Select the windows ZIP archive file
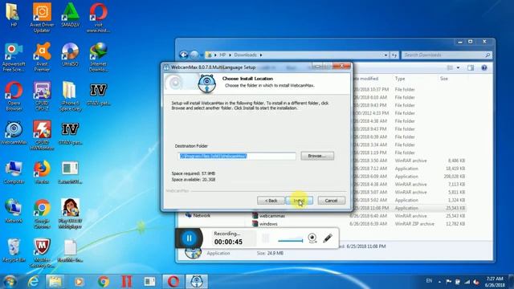The image size is (514, 289). 265,224
